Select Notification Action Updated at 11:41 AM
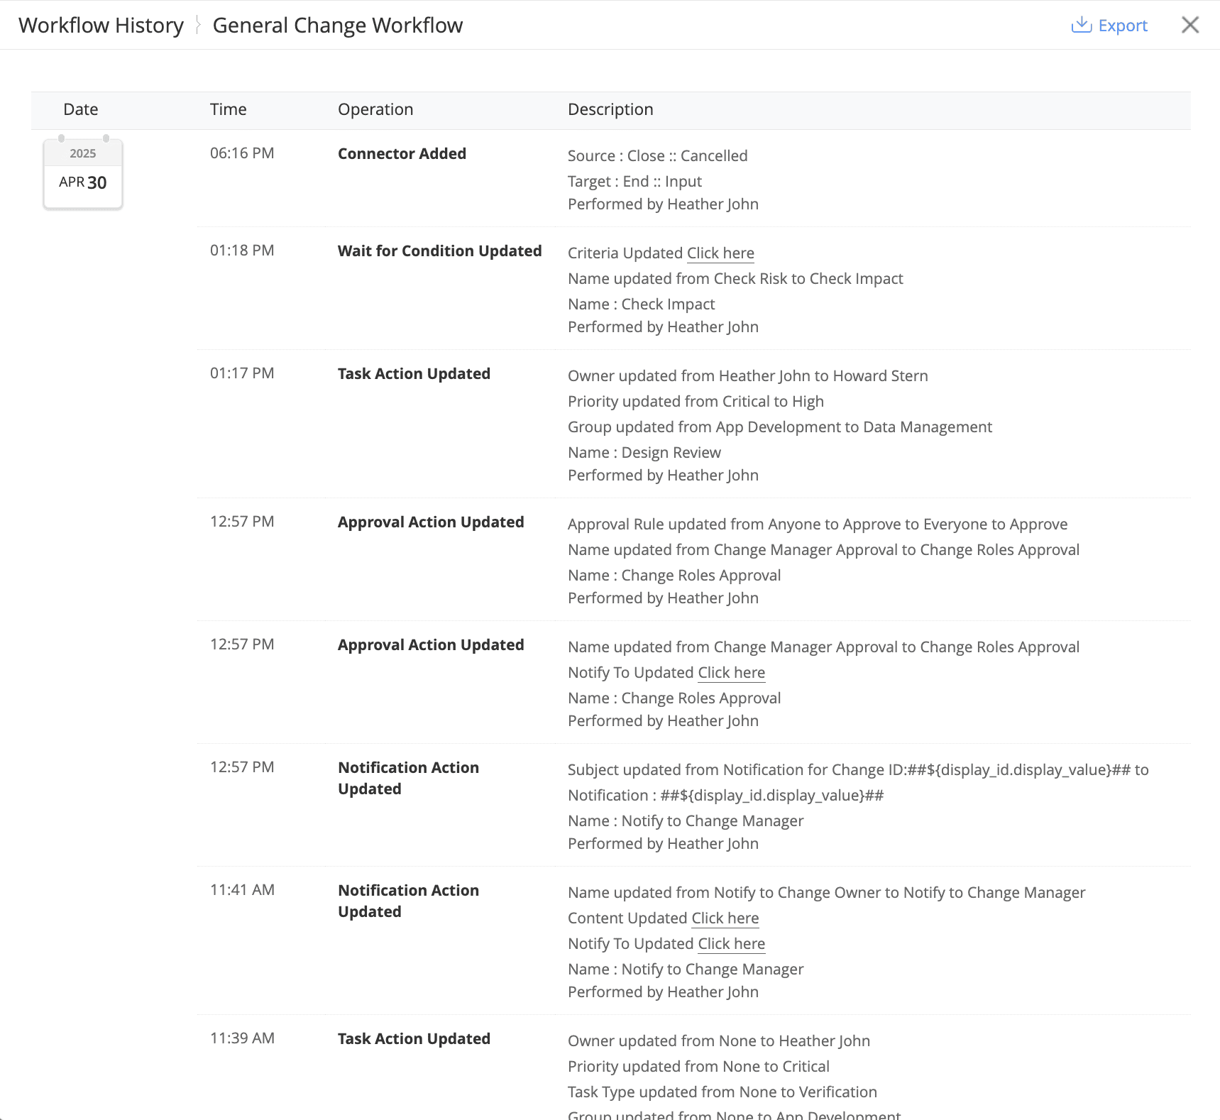1220x1120 pixels. (408, 901)
